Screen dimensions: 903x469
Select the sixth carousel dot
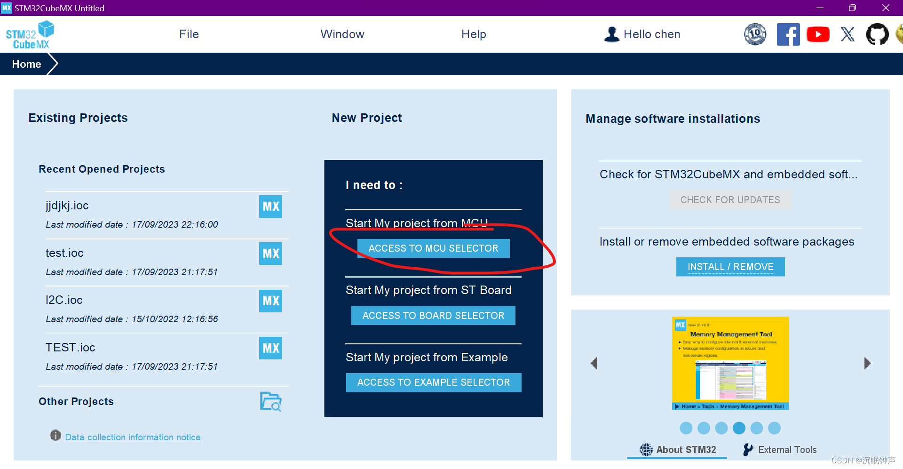[774, 428]
